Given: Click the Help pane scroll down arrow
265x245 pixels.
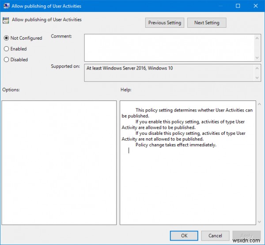Looking at the screenshot, I should tap(259, 222).
